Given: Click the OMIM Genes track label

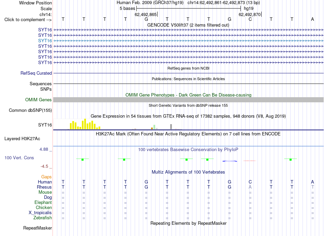Looking at the screenshot, I should pyautogui.click(x=39, y=100).
